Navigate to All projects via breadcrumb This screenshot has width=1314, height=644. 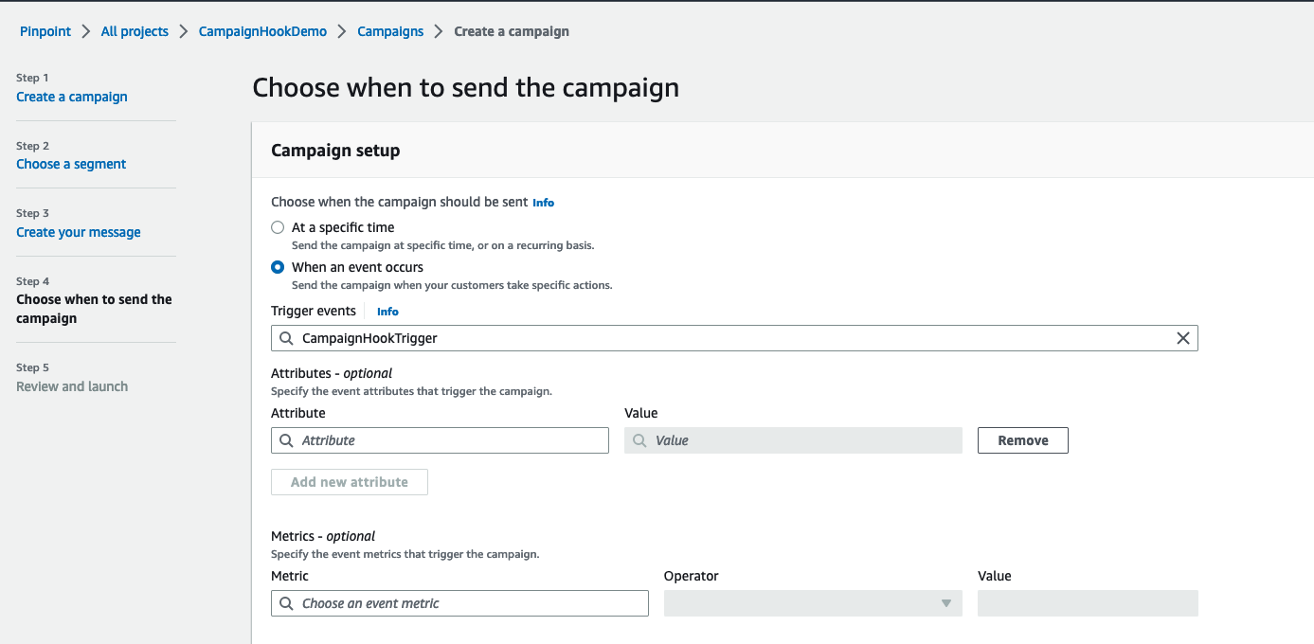(134, 31)
